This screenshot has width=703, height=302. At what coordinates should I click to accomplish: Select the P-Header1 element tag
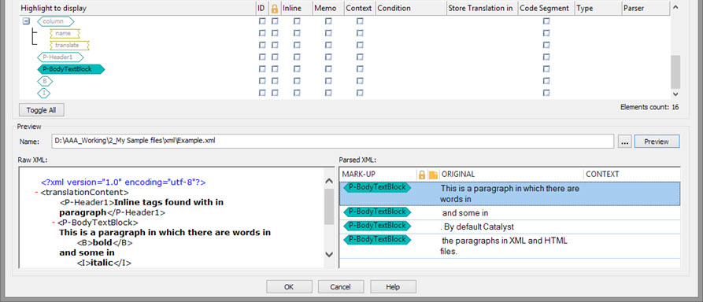pyautogui.click(x=60, y=57)
